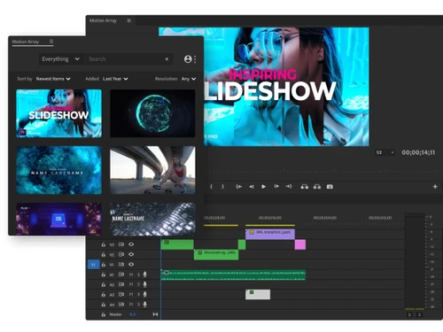Select the skateboarder under bridge thumbnail

click(x=152, y=170)
